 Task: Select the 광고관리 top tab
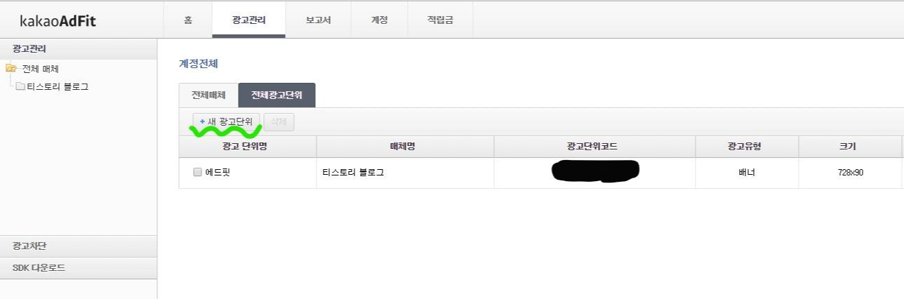[x=249, y=20]
